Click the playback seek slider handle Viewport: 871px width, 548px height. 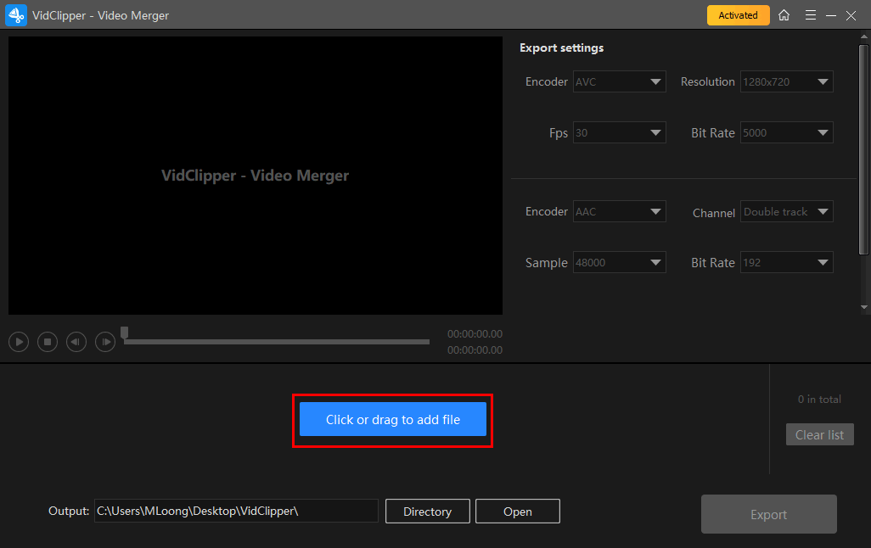(125, 333)
